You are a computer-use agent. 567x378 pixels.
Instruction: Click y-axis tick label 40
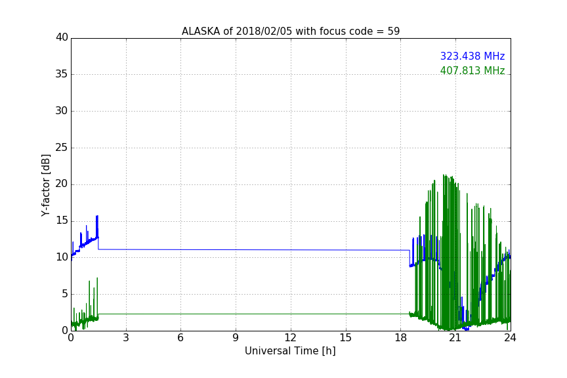tap(62, 37)
